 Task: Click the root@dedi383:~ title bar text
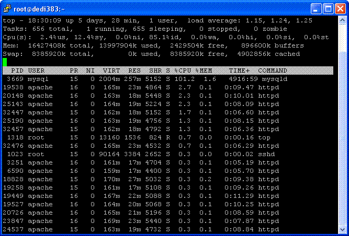click(x=40, y=8)
